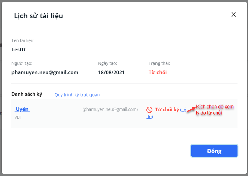Viewport: 249px width, 176px height.
Task: Click the Ngày tạo label
Action: pyautogui.click(x=108, y=63)
